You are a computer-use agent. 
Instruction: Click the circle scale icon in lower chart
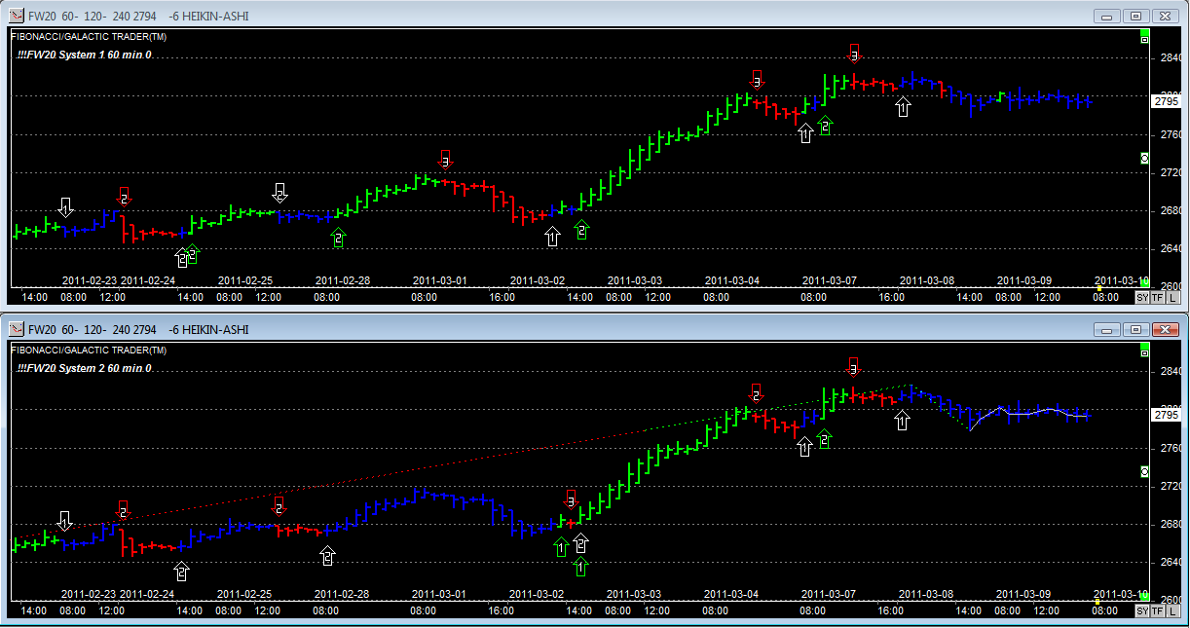(1144, 471)
